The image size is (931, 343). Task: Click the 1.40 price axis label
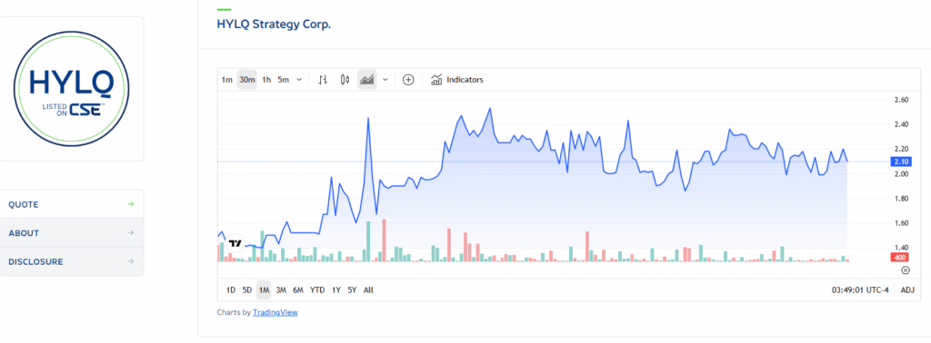(x=901, y=247)
